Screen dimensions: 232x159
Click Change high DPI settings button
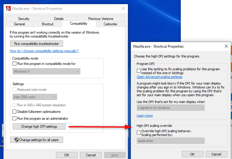coord(39,127)
